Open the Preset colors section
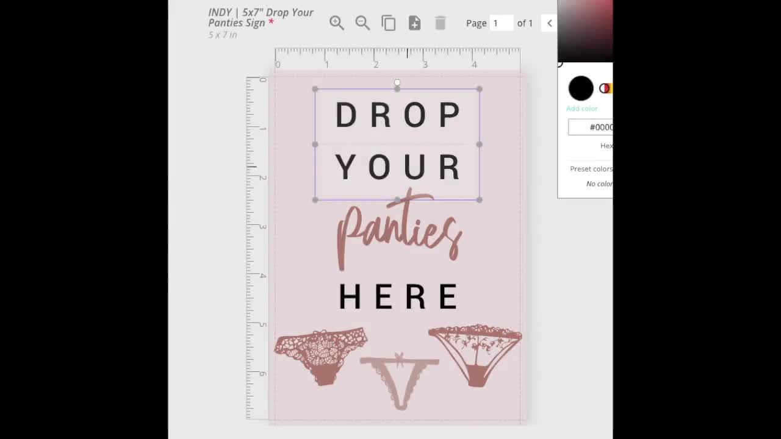This screenshot has width=781, height=439. pyautogui.click(x=591, y=169)
